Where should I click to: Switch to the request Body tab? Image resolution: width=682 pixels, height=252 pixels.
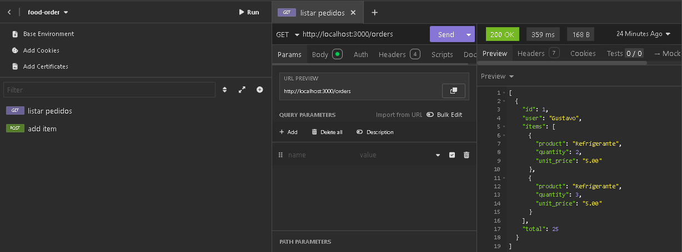click(320, 54)
